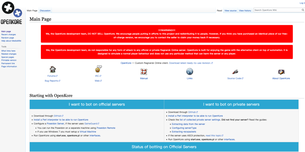Open the View history tab
Image resolution: width=305 pixels, height=152 pixels.
(x=245, y=11)
